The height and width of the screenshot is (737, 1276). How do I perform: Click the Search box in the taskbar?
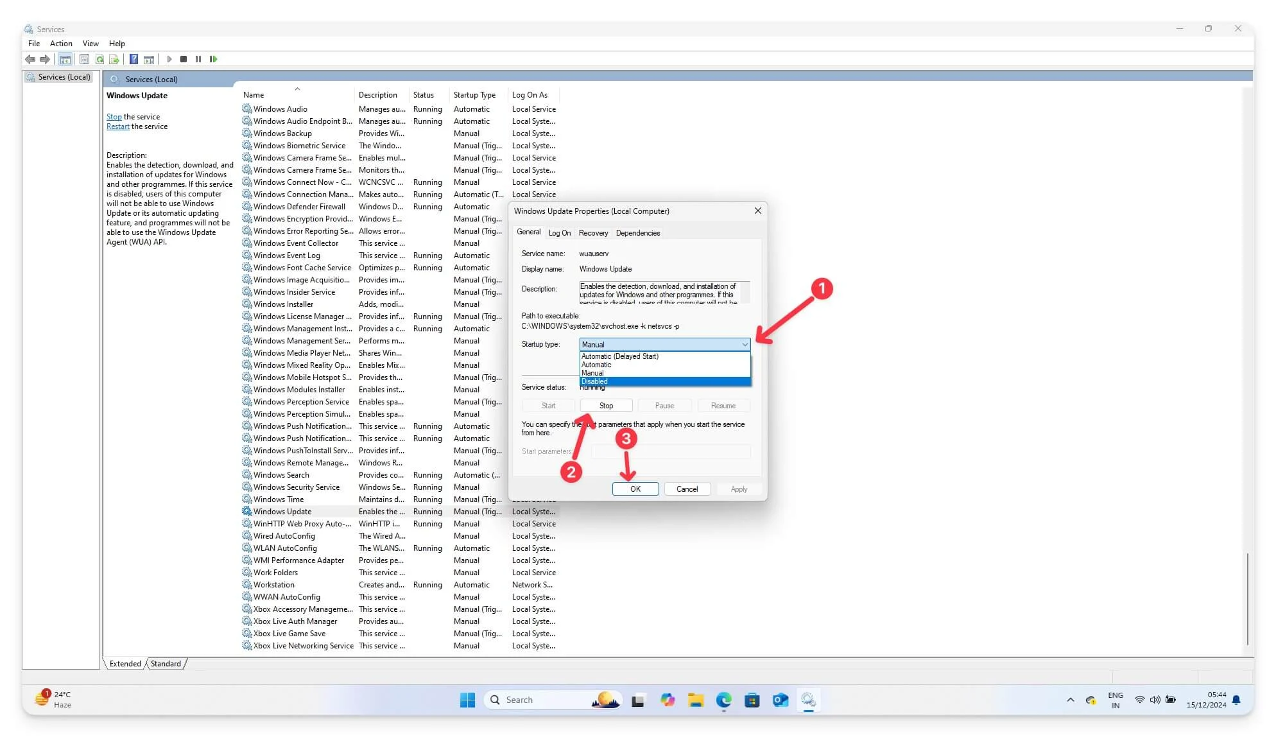point(552,699)
